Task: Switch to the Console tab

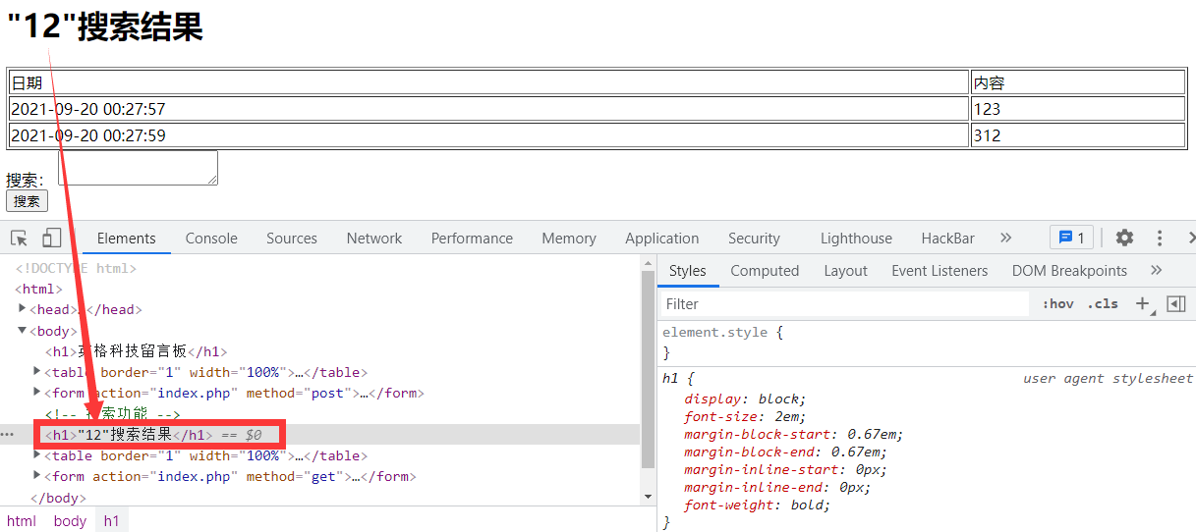Action: 211,239
